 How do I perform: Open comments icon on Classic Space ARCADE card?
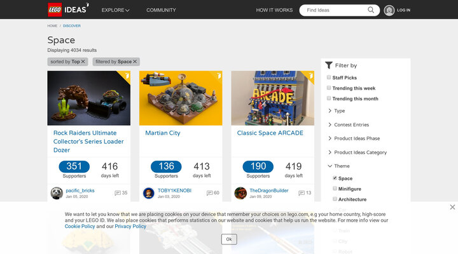click(x=302, y=193)
